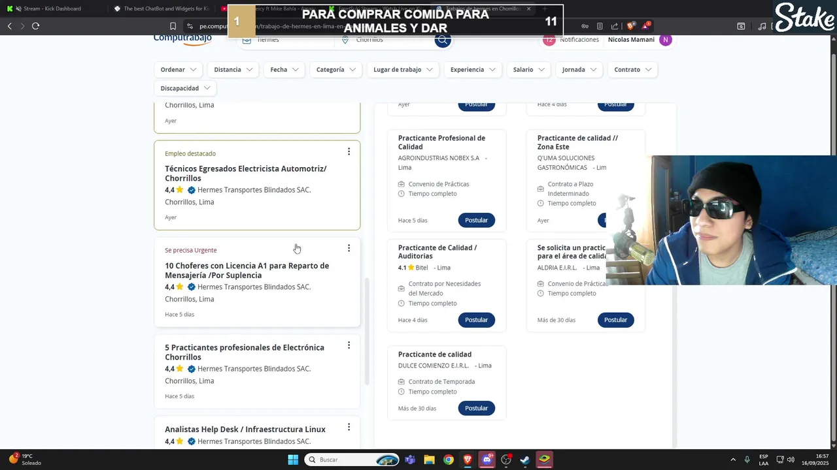Click the job list vertical scrollbar

pos(367,330)
